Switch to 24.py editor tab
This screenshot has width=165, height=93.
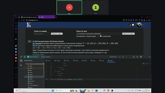click(76, 61)
